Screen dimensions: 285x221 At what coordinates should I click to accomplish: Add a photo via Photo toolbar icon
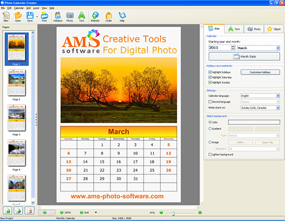[69, 17]
